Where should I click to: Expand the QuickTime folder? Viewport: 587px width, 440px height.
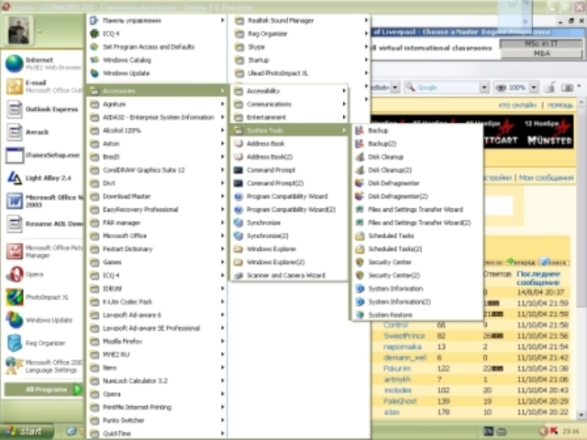point(157,434)
